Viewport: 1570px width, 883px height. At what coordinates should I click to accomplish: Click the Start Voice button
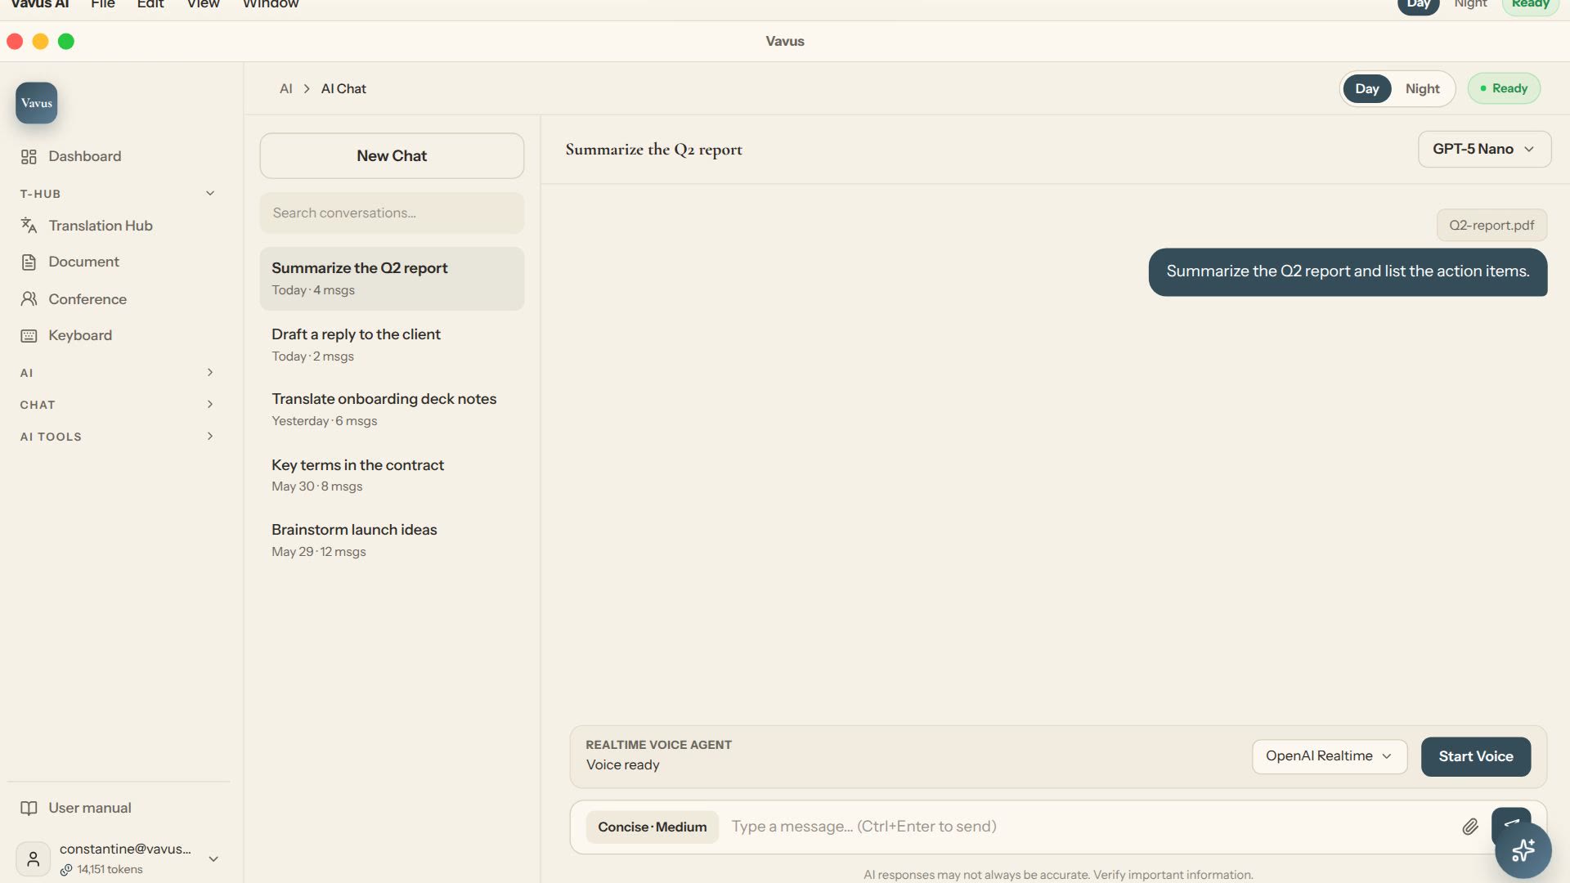point(1475,756)
